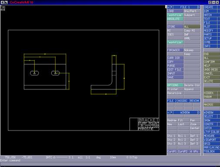Viewport: 220px width, 167px height.
Task: Click the Fit window button
Action: [x=183, y=120]
